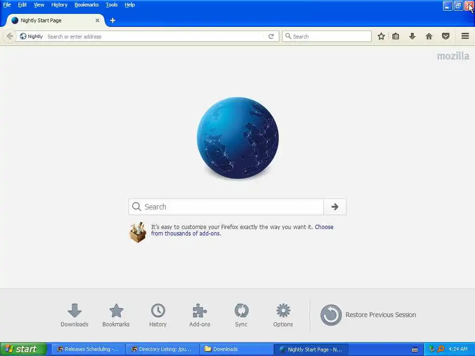Image resolution: width=475 pixels, height=356 pixels.
Task: Switch to Releases Scheduling taskbar window
Action: tap(88, 349)
